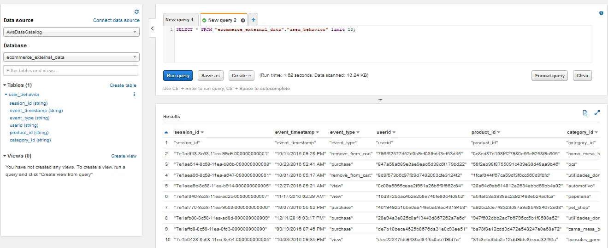This screenshot has height=248, width=608.
Task: Click the "papelaria" category cell
Action: [578, 197]
